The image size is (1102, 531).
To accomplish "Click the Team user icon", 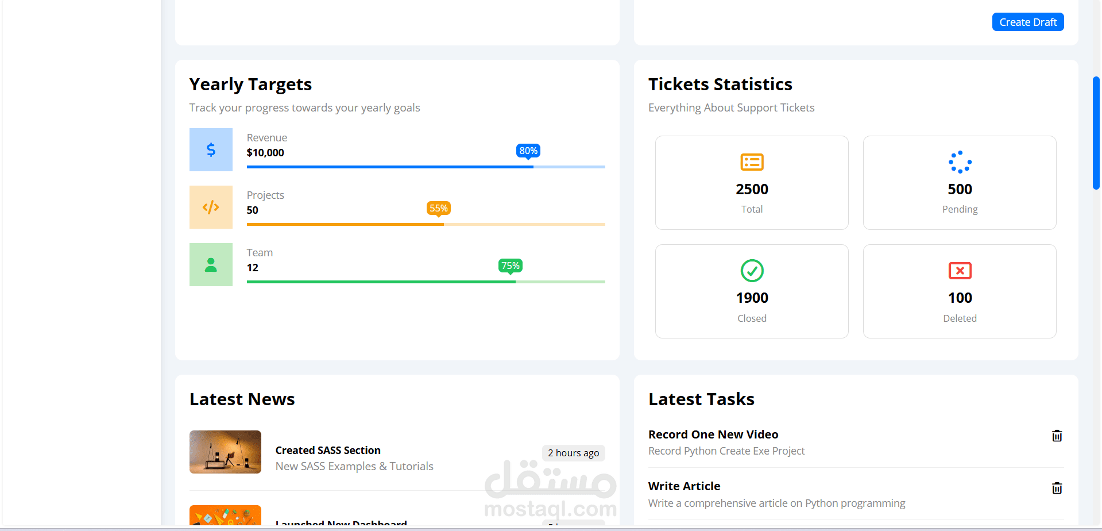I will point(211,264).
